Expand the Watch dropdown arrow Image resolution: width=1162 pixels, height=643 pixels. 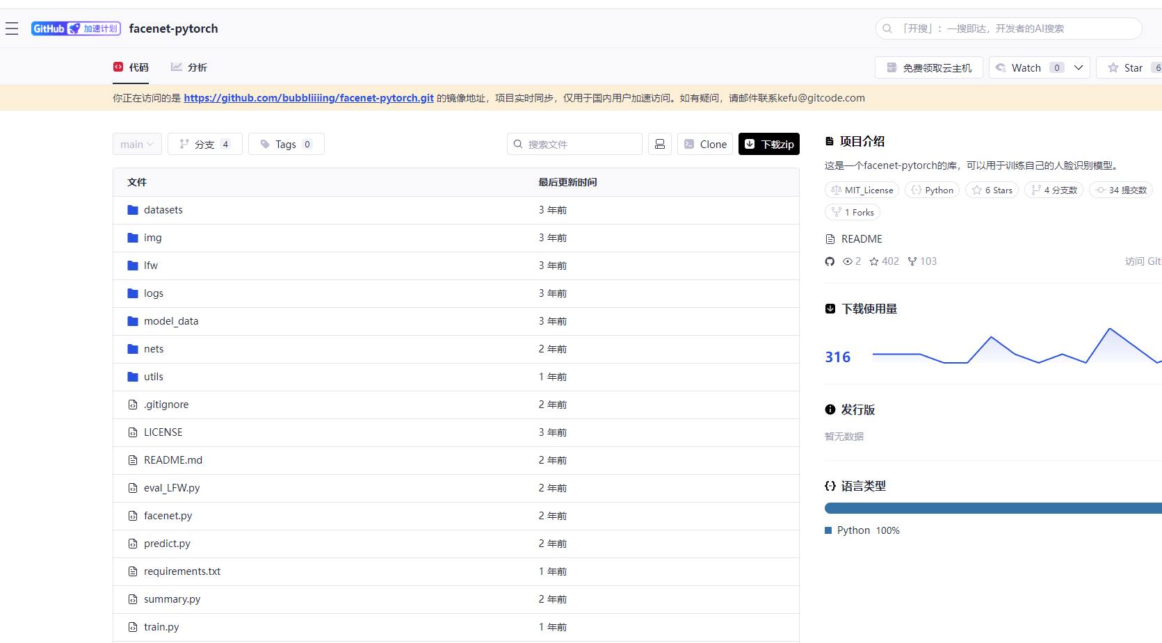coord(1079,67)
